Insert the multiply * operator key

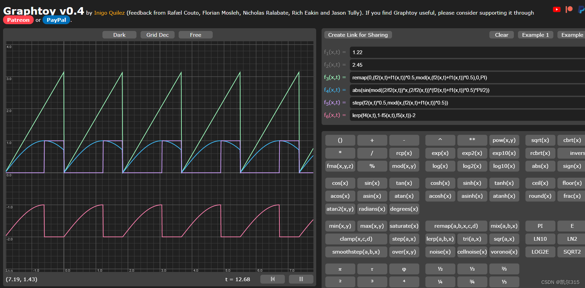point(340,153)
